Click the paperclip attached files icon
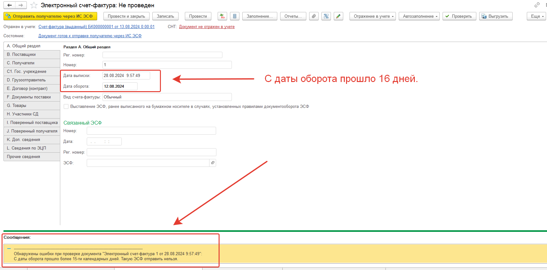Image resolution: width=547 pixels, height=270 pixels. tap(314, 16)
